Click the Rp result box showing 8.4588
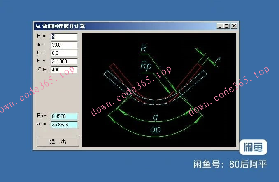279x182 pixels. tap(64, 116)
